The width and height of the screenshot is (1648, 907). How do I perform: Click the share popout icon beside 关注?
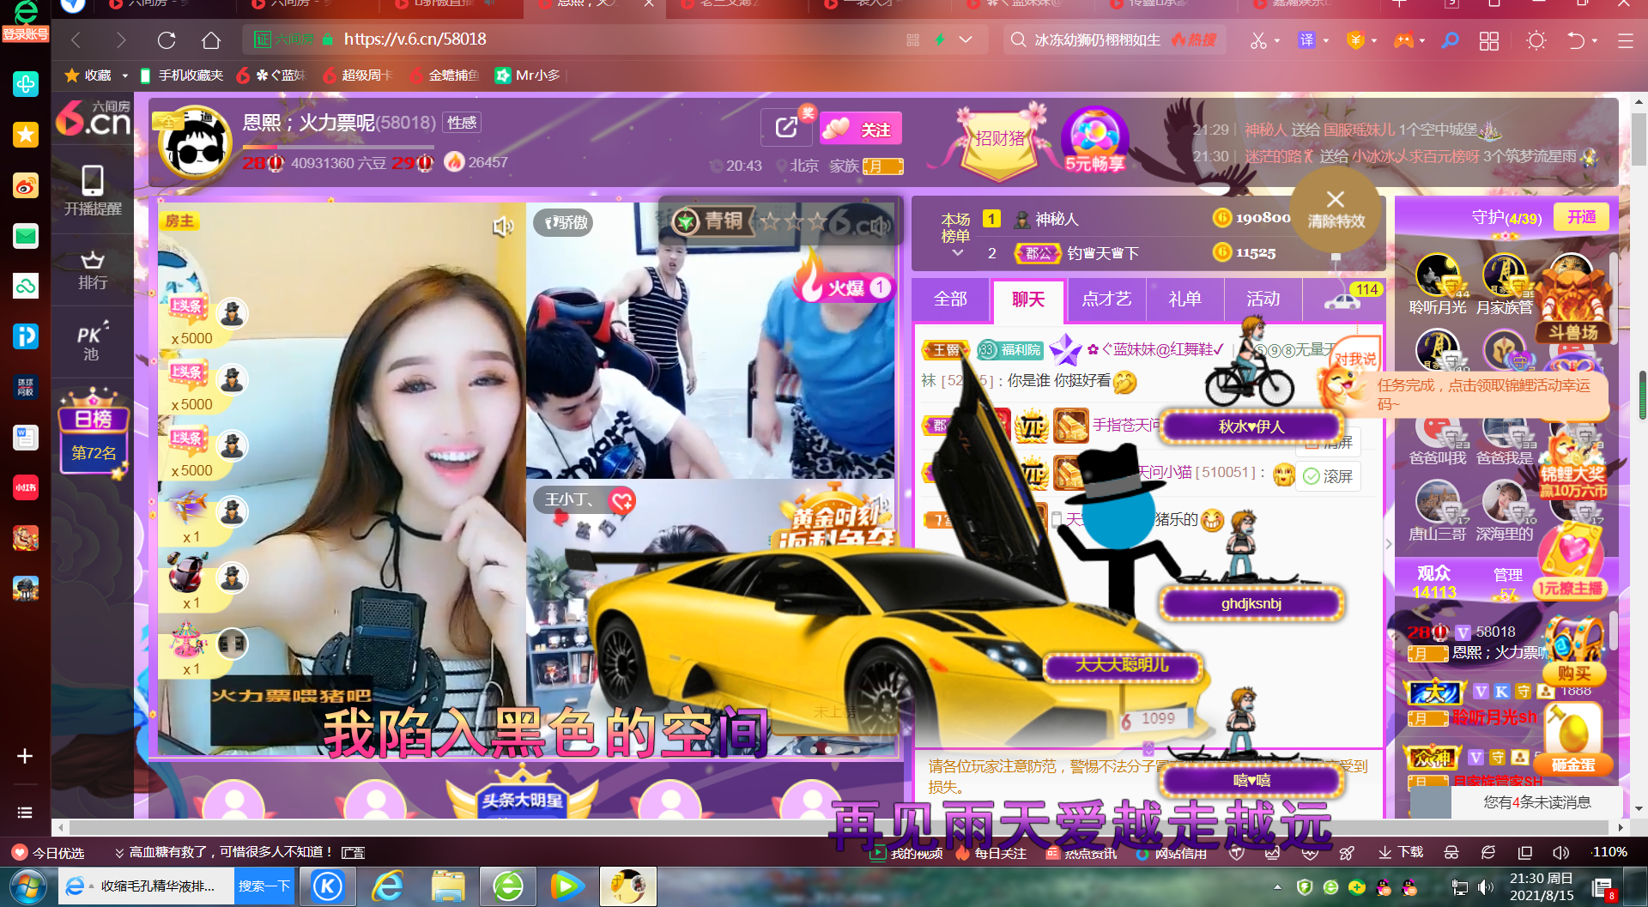tap(786, 128)
